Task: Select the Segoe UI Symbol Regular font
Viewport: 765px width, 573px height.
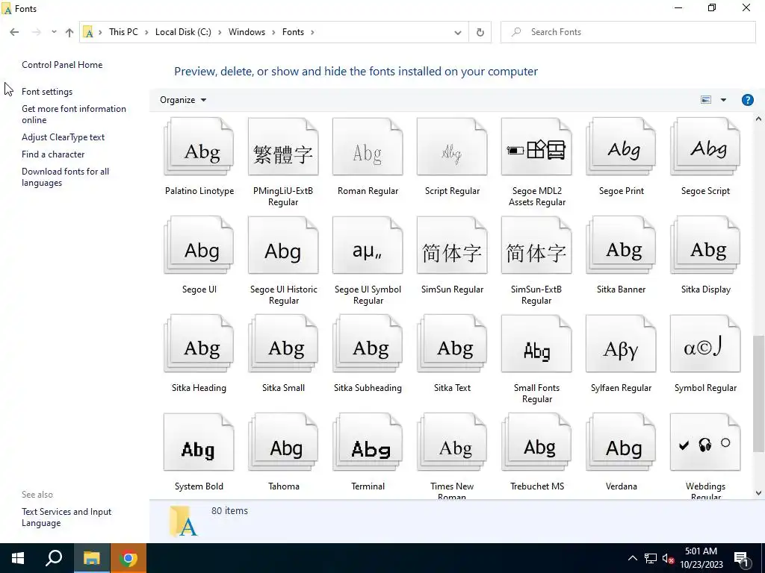Action: (368, 245)
